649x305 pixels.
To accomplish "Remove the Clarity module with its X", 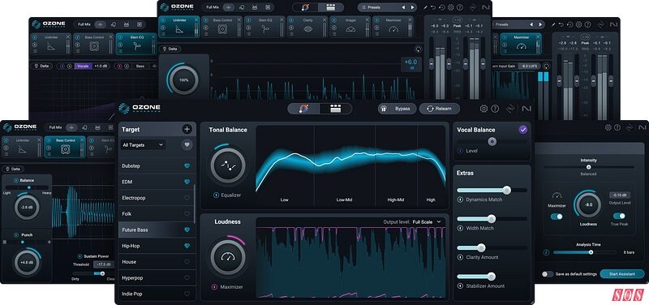I will 324,19.
